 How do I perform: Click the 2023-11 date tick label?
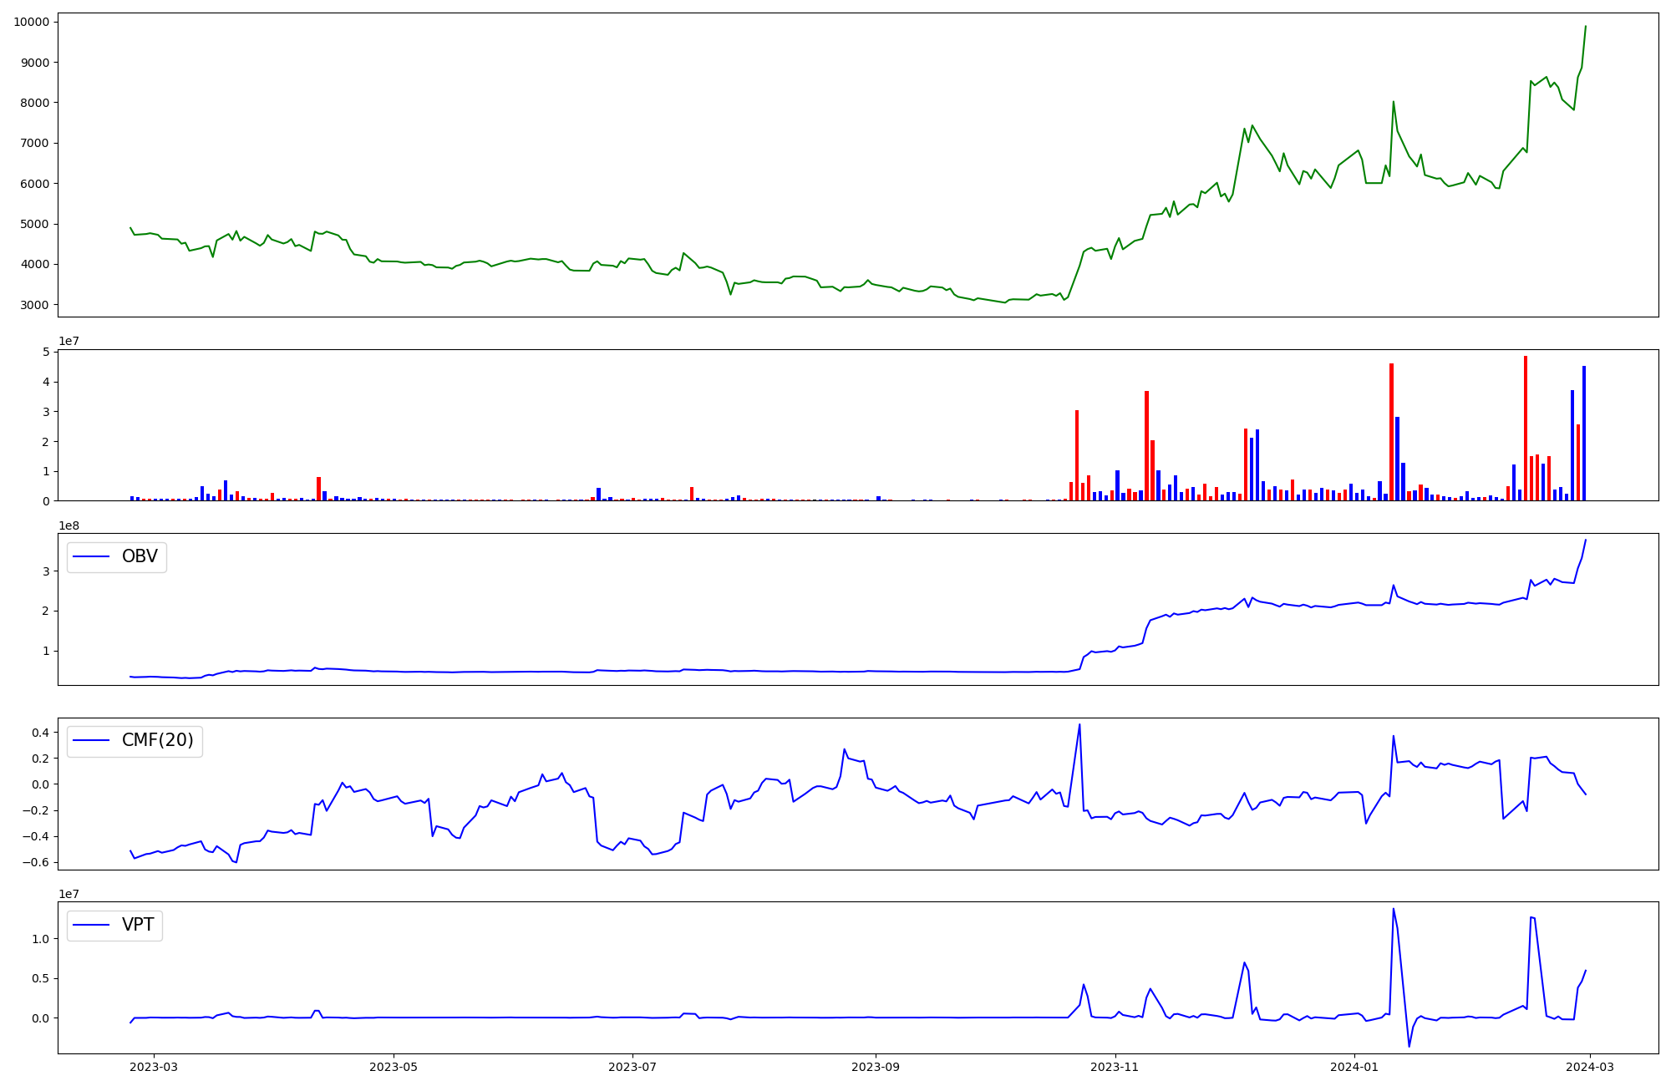pos(1115,1067)
